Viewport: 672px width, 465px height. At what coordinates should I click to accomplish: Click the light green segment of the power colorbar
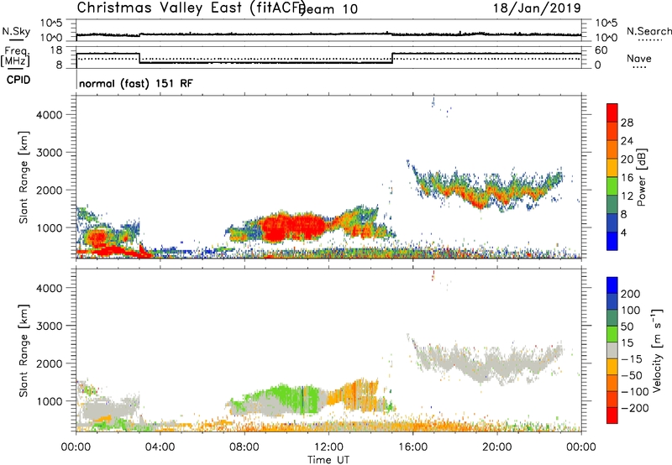[612, 186]
